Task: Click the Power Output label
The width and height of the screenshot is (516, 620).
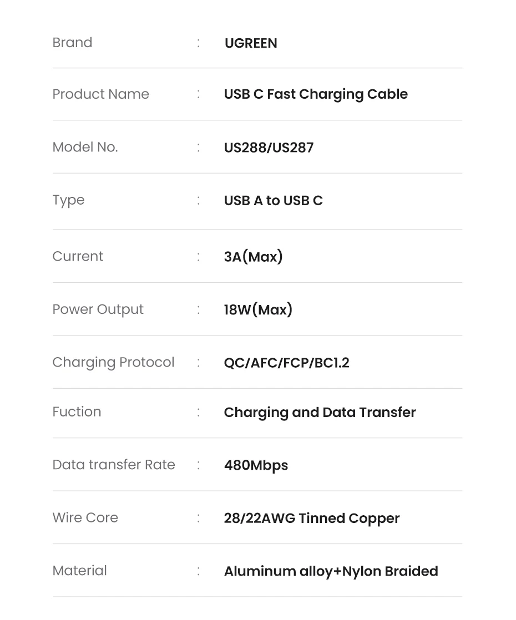Action: (98, 309)
